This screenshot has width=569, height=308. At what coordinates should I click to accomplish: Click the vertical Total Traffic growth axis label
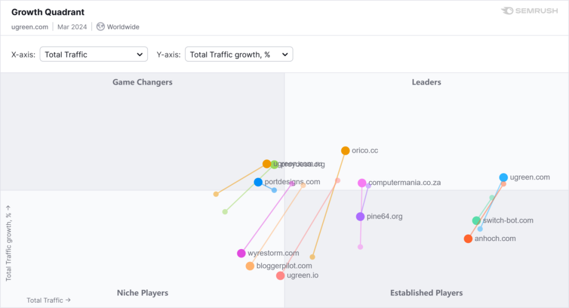pyautogui.click(x=8, y=243)
